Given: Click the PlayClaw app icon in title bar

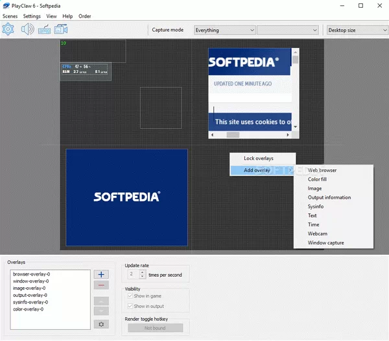Looking at the screenshot, I should click(6, 6).
